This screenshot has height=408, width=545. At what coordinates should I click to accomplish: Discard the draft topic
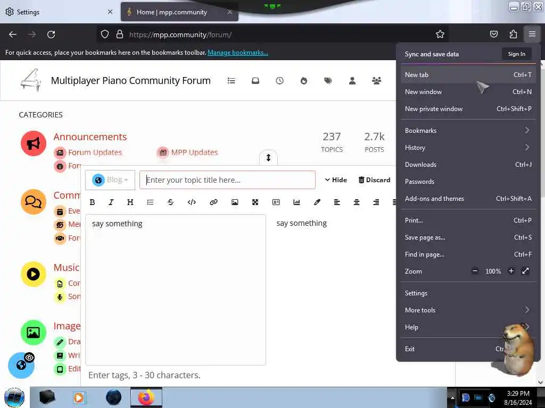[x=374, y=180]
